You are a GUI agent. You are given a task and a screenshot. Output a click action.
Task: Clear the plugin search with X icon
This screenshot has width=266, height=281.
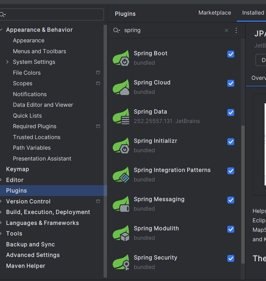click(226, 30)
